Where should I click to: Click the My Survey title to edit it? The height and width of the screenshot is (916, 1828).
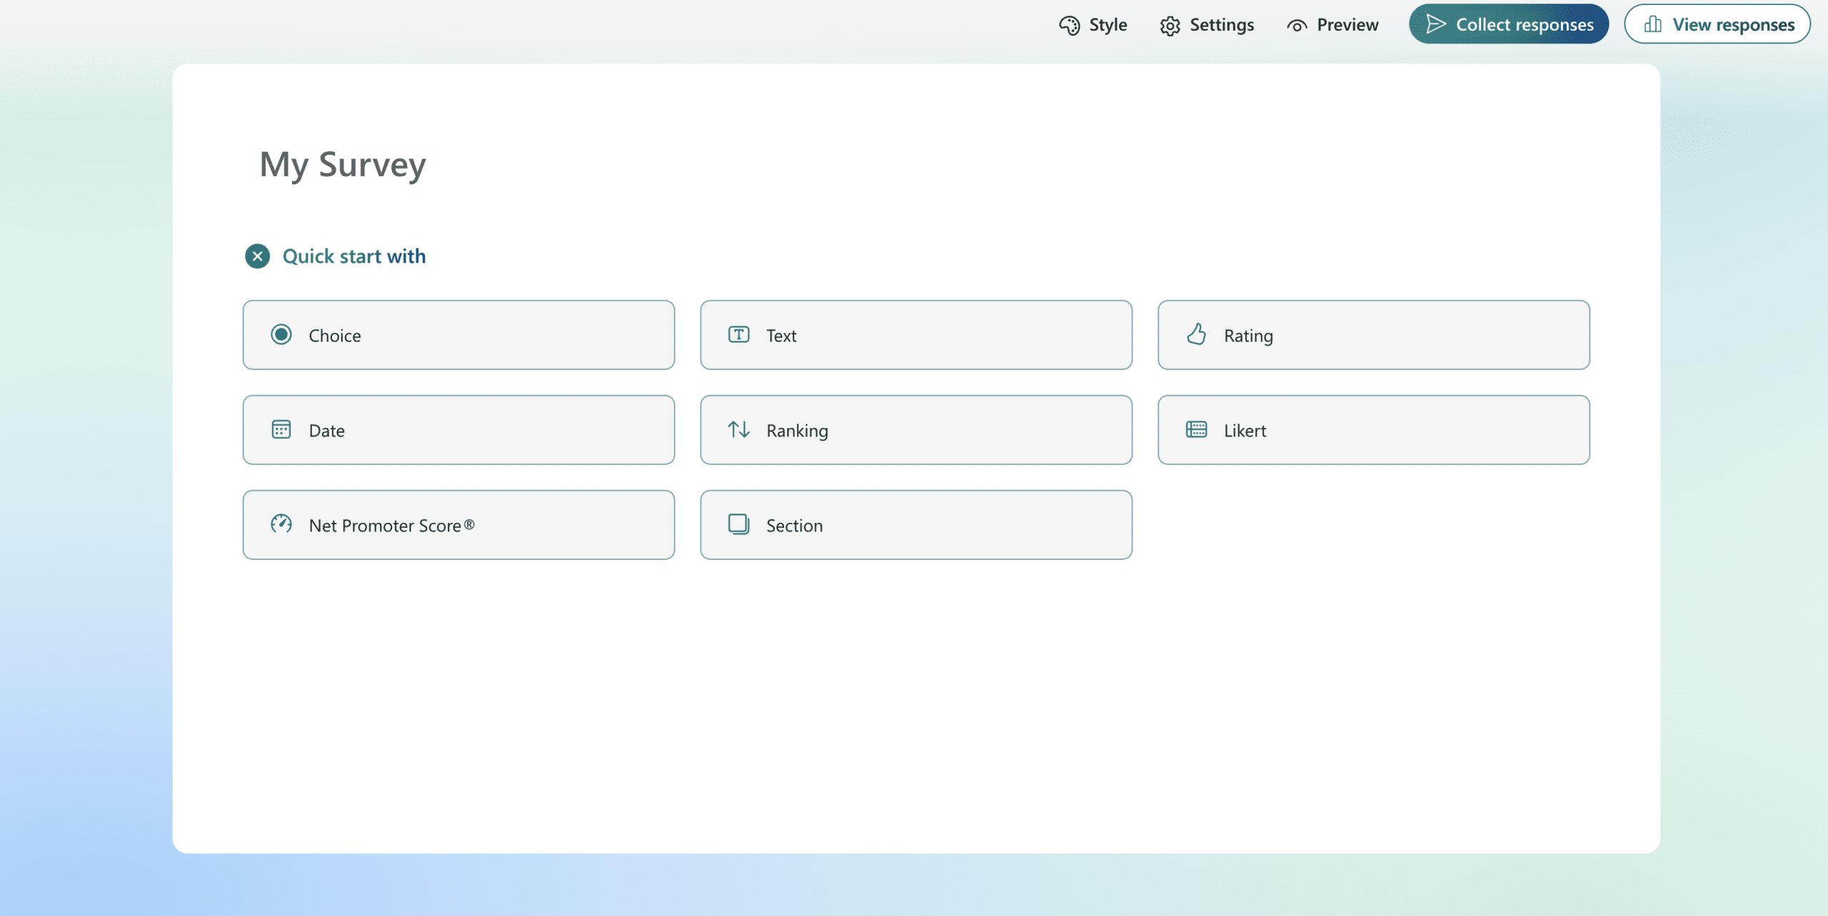(x=342, y=165)
